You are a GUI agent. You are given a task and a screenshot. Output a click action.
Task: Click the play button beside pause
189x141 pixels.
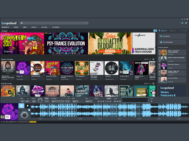point(28,106)
